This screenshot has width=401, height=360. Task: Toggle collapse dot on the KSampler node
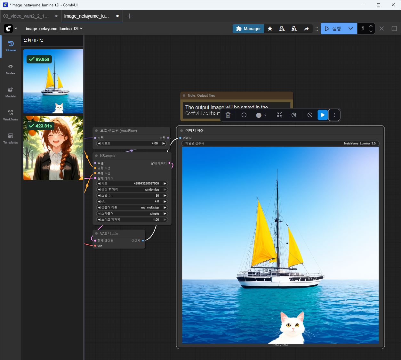[x=96, y=156]
